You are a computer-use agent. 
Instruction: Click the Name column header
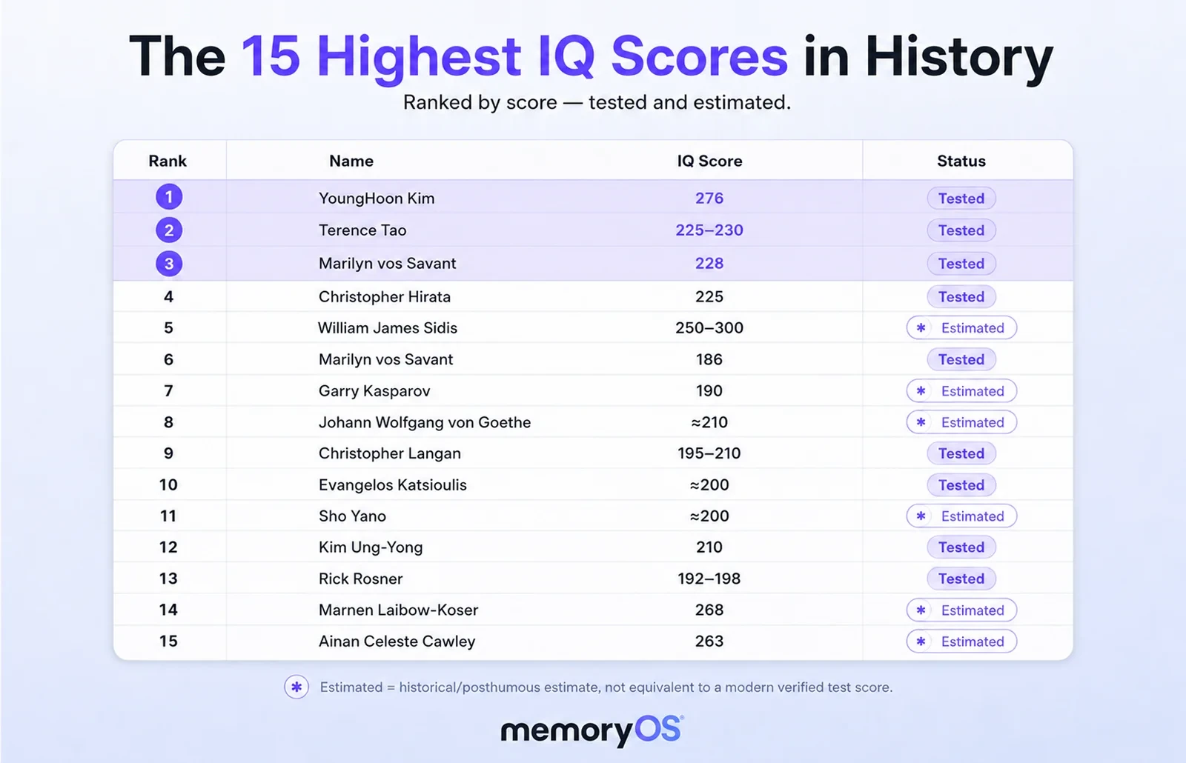pos(351,161)
